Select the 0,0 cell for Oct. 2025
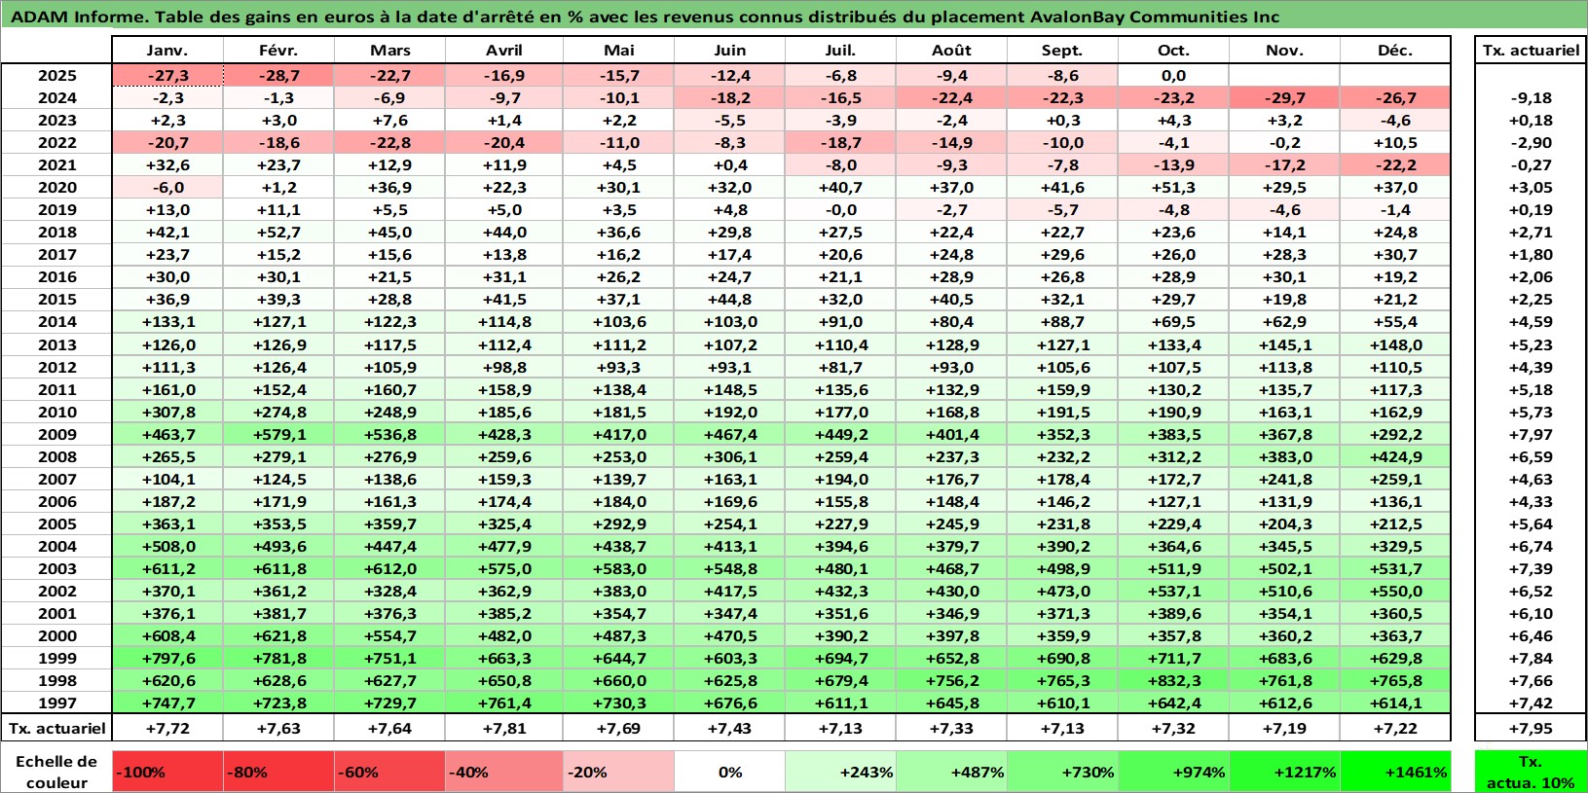Viewport: 1588px width, 793px height. click(x=1173, y=76)
